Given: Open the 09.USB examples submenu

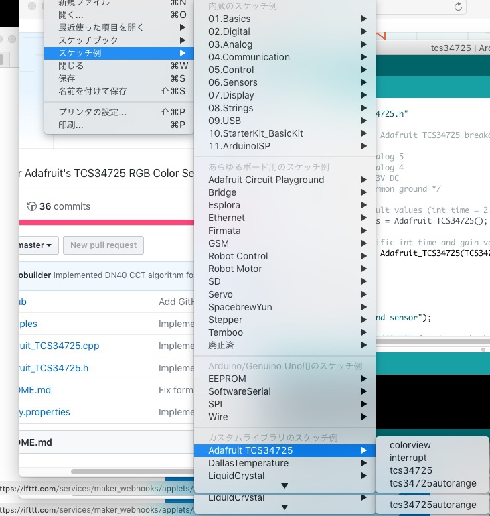Looking at the screenshot, I should [x=284, y=121].
